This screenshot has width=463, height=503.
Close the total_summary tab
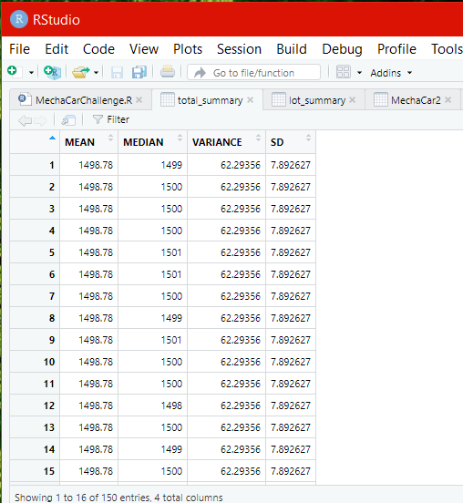(251, 100)
